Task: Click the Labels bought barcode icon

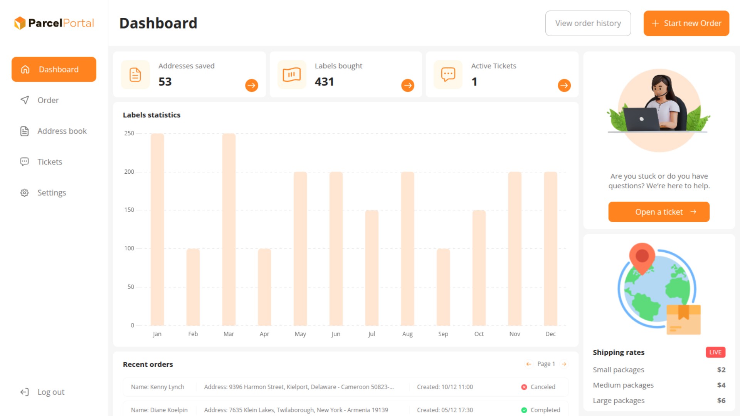Action: pyautogui.click(x=292, y=75)
